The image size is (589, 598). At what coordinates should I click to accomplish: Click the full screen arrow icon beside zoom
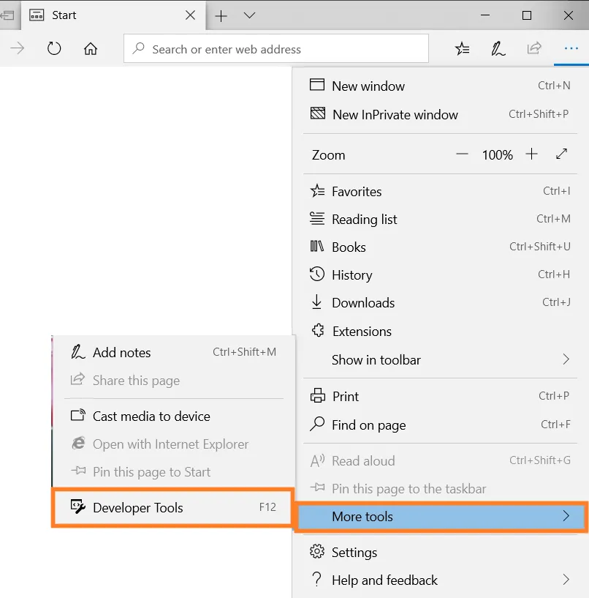click(x=562, y=154)
